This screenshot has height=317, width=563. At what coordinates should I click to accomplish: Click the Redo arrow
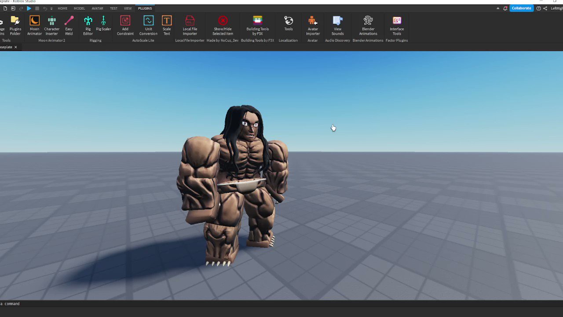pyautogui.click(x=21, y=8)
